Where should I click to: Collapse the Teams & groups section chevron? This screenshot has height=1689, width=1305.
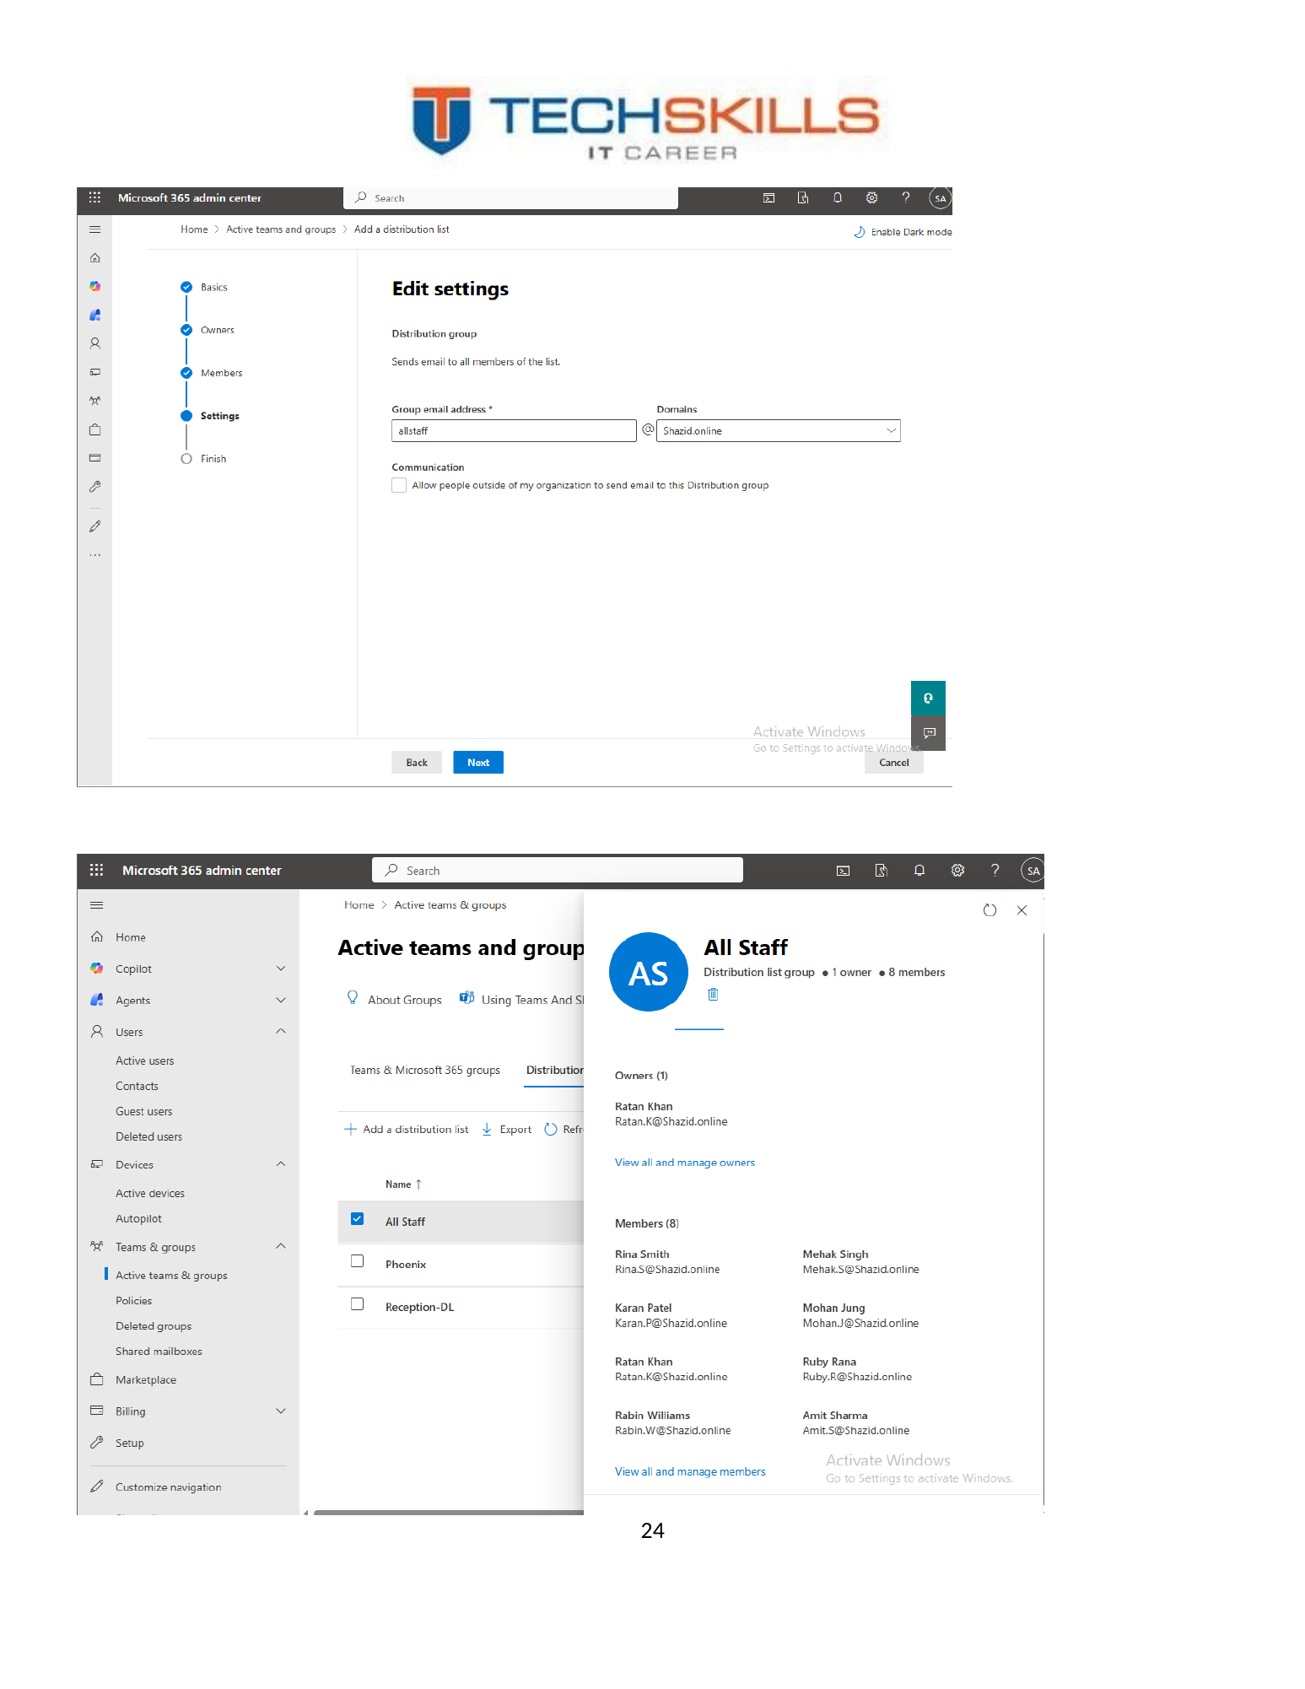pyautogui.click(x=281, y=1246)
